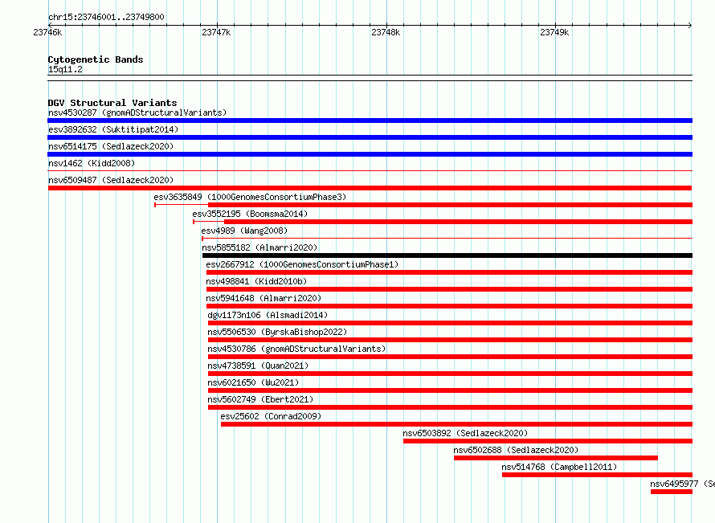Open the esv3892632 (Suktitipat2014) label
715x523 pixels.
point(113,129)
